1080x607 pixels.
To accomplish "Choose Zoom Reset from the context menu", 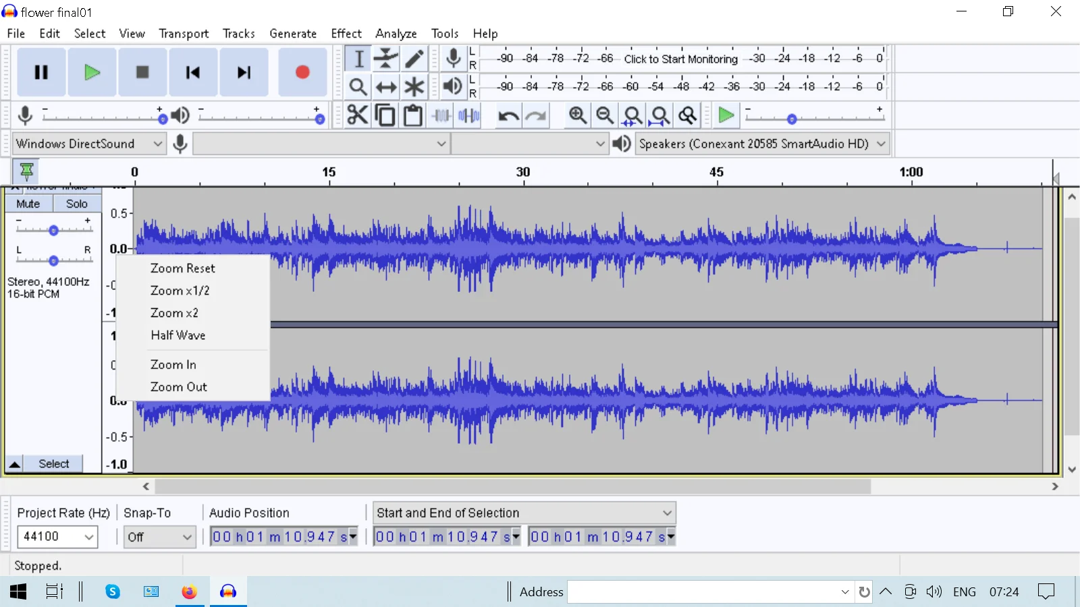I will (x=182, y=268).
